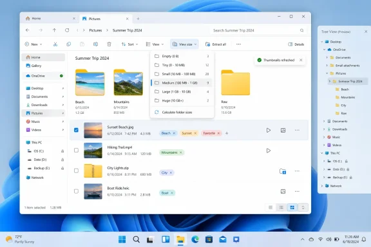Image resolution: width=371 pixels, height=247 pixels.
Task: Open the weather widget on taskbar
Action: pyautogui.click(x=20, y=239)
